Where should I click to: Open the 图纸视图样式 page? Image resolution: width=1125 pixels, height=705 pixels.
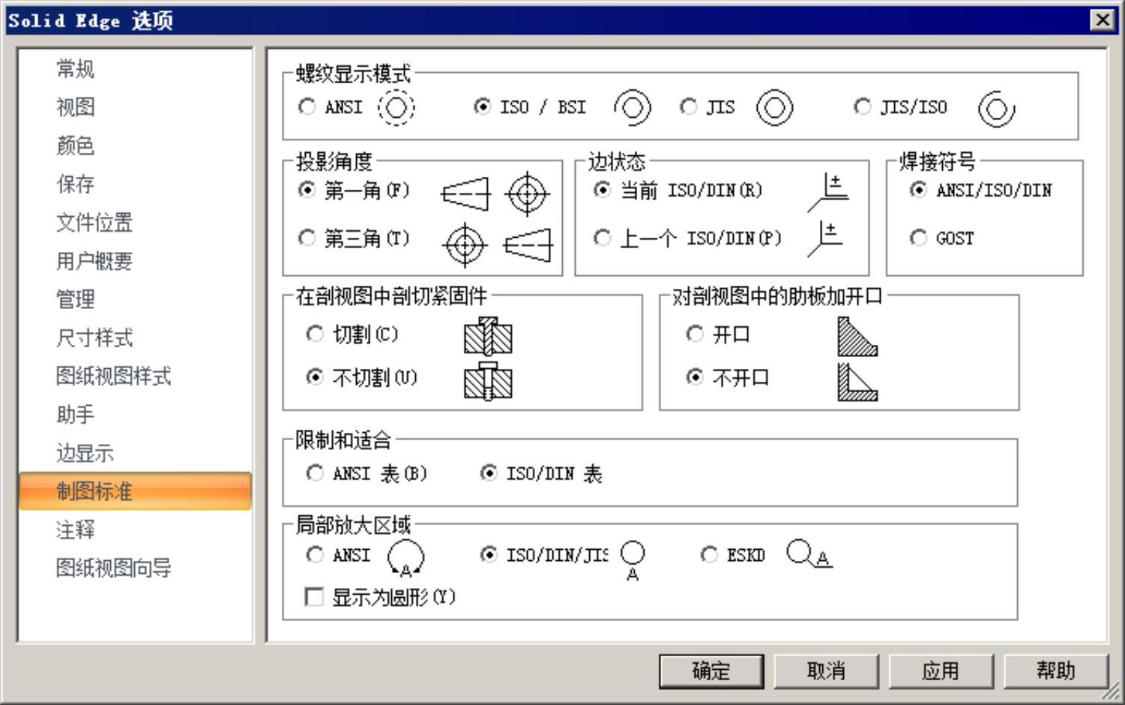[136, 376]
